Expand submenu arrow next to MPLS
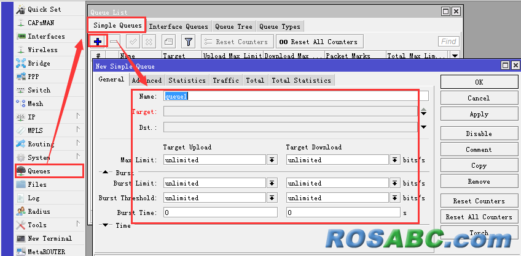Viewport: 521px width, 256px height. tap(79, 129)
